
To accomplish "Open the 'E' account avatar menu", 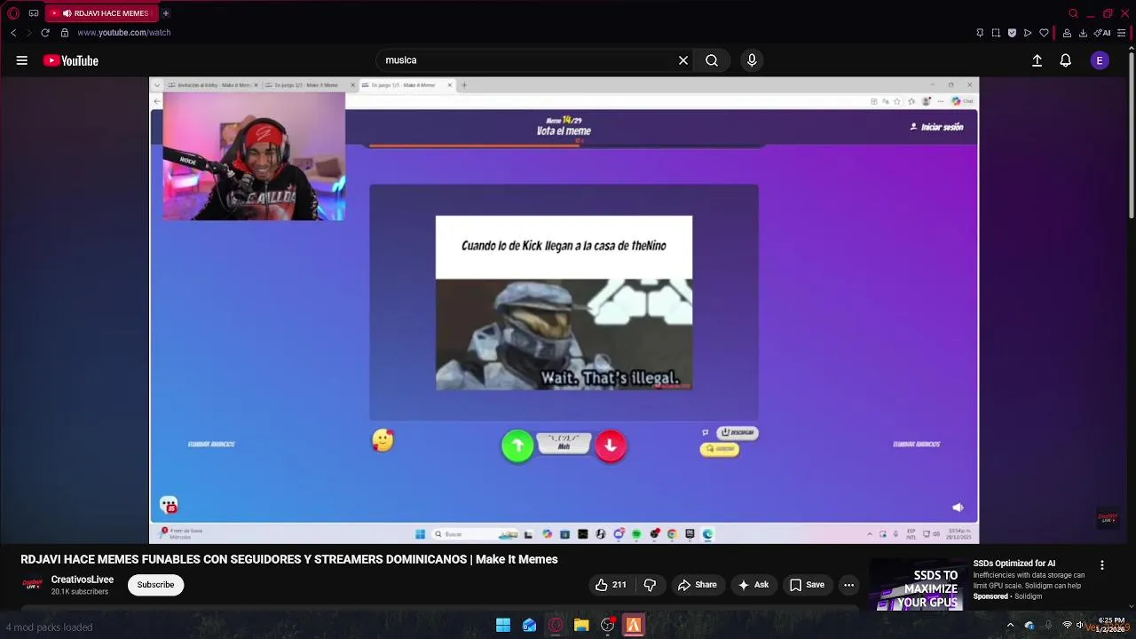I will click(x=1100, y=60).
